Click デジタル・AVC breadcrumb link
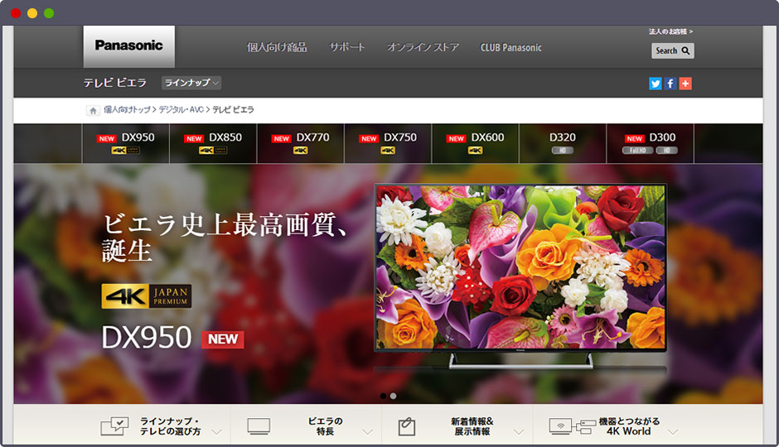Image resolution: width=779 pixels, height=447 pixels. point(181,109)
